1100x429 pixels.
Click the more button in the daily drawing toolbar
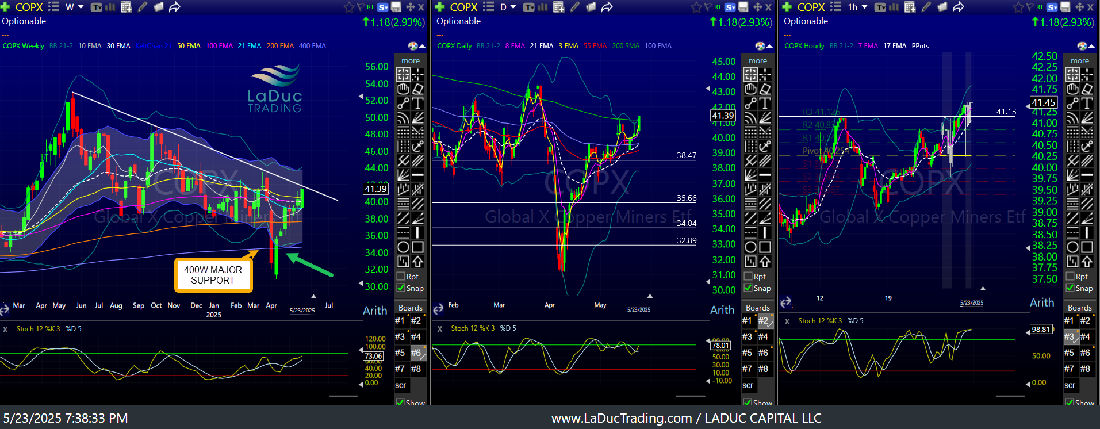click(x=758, y=60)
